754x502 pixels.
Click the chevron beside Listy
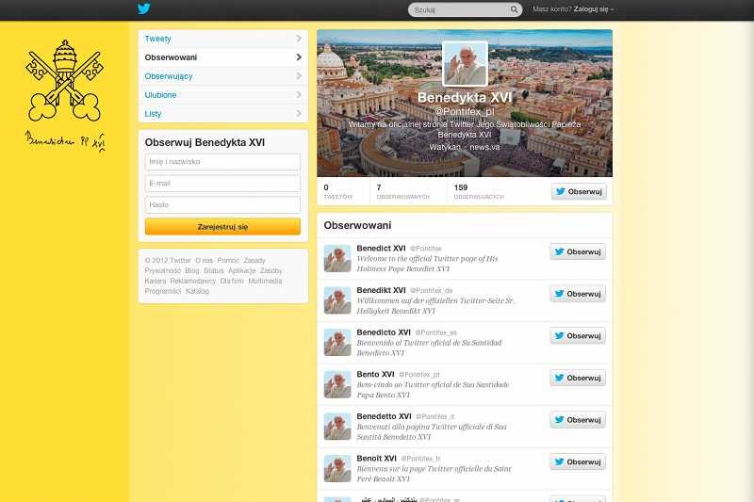(x=299, y=113)
